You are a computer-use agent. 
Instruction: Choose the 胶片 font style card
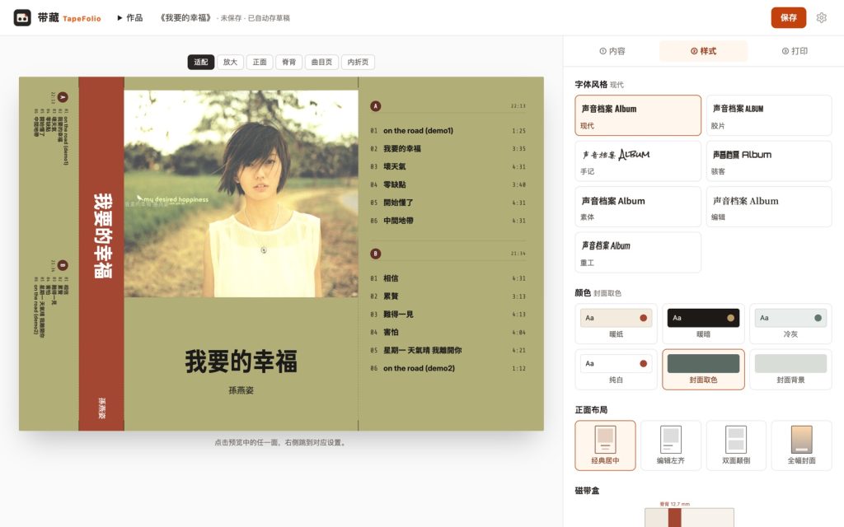click(x=769, y=115)
